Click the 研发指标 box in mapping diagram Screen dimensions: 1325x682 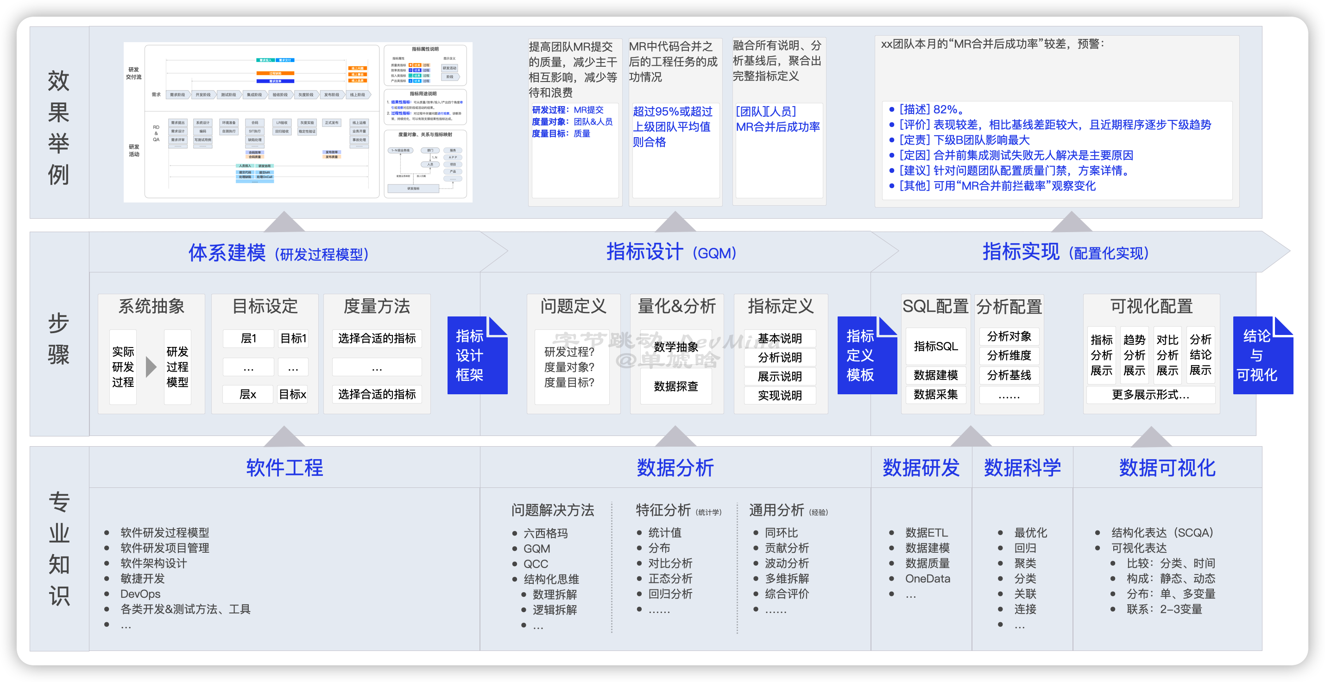[413, 189]
